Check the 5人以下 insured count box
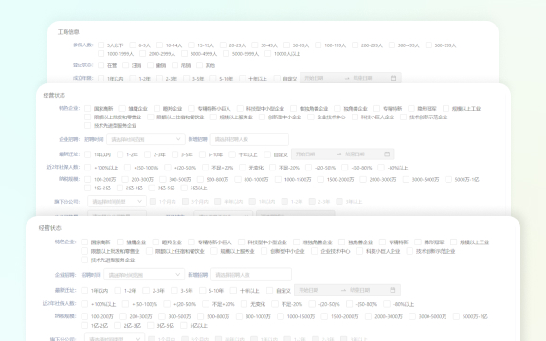The image size is (546, 341). (101, 45)
